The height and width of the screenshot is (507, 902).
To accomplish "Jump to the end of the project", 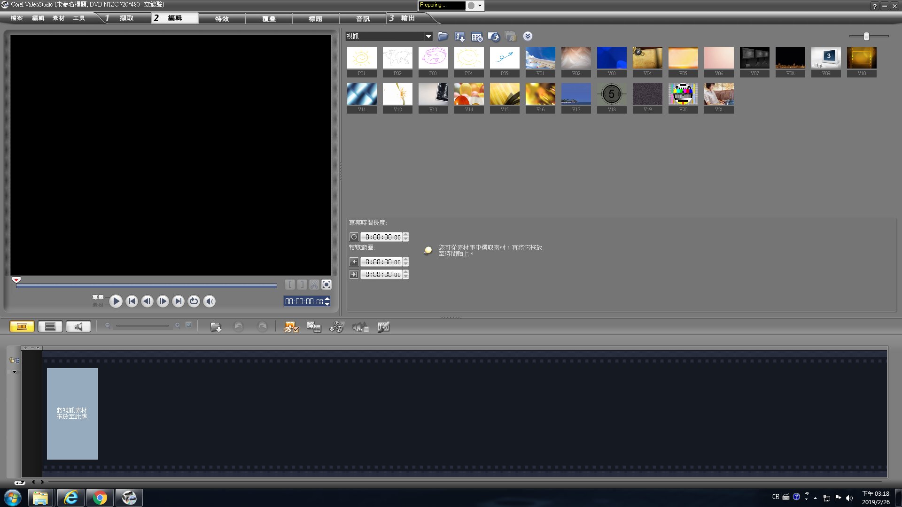I will click(x=178, y=301).
